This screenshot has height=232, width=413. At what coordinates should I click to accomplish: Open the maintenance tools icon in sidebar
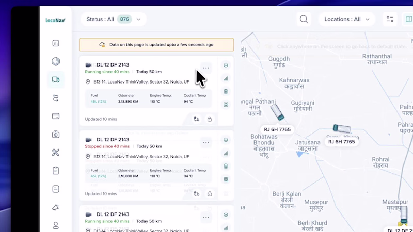[x=56, y=153]
